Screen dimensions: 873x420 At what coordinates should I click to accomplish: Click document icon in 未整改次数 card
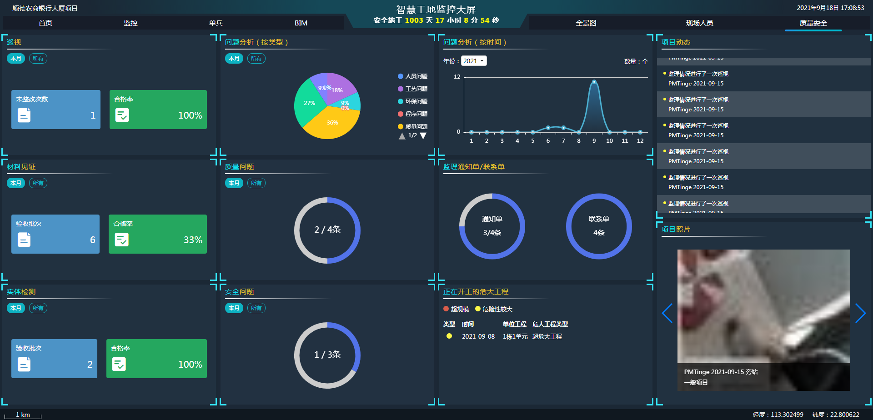click(24, 115)
